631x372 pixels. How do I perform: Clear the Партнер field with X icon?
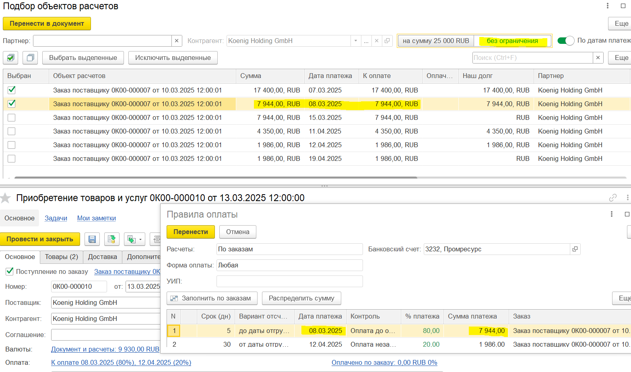tap(177, 41)
